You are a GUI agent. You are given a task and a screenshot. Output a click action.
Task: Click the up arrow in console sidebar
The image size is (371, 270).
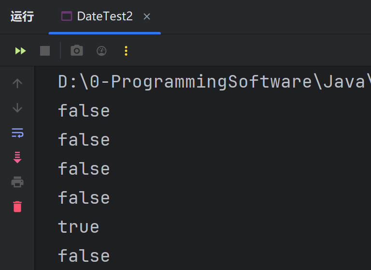pyautogui.click(x=17, y=83)
